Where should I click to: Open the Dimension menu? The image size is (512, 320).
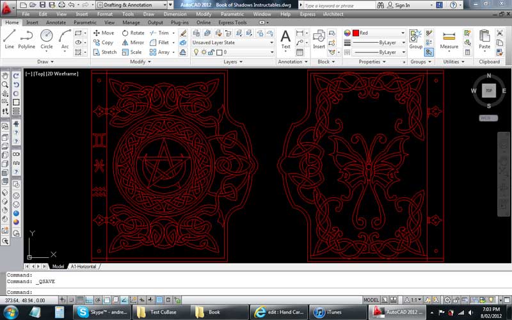pyautogui.click(x=175, y=14)
